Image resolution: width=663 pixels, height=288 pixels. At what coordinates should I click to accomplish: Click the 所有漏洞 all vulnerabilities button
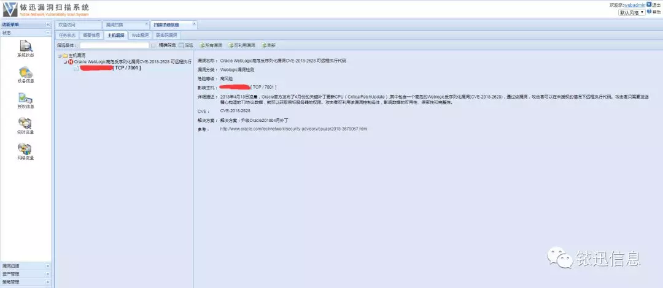pos(211,45)
